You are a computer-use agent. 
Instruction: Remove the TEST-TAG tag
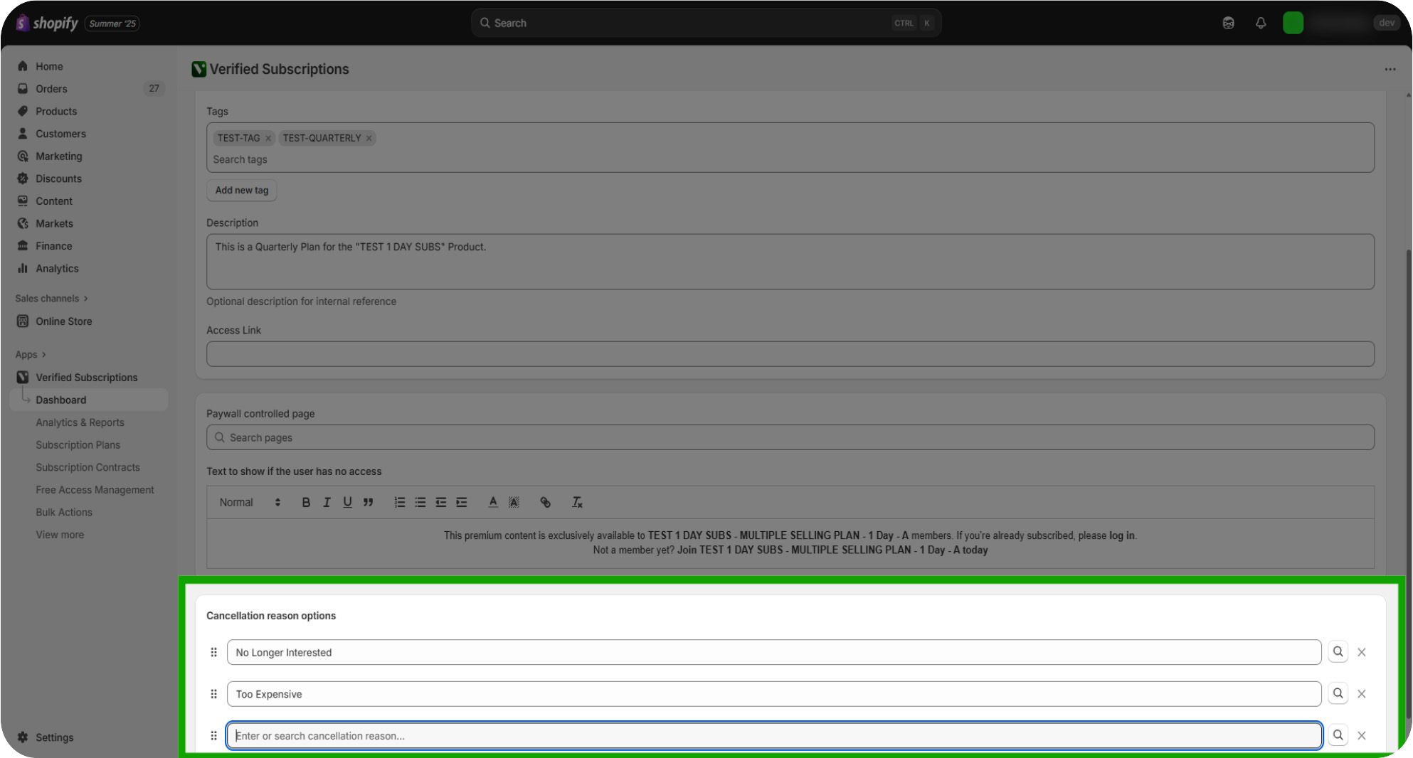click(x=268, y=139)
